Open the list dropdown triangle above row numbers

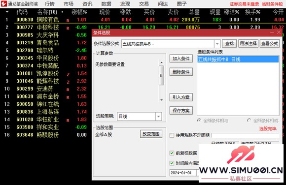click(7, 12)
